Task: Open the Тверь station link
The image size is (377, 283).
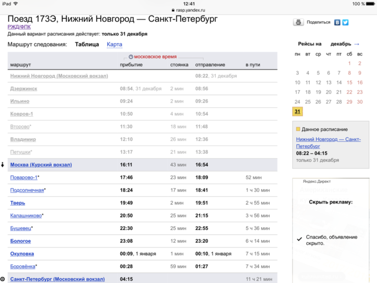Action: (18, 203)
